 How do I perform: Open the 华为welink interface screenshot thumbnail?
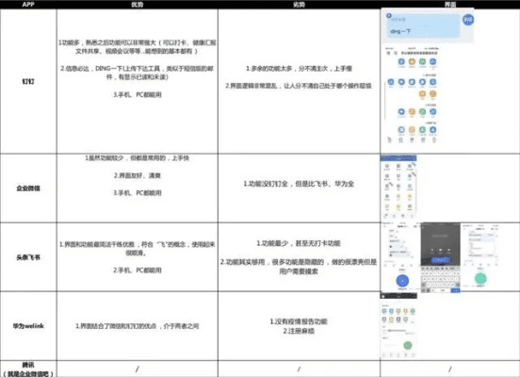398,325
